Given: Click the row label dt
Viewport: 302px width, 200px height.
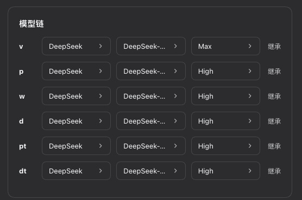Looking at the screenshot, I should pyautogui.click(x=23, y=171).
